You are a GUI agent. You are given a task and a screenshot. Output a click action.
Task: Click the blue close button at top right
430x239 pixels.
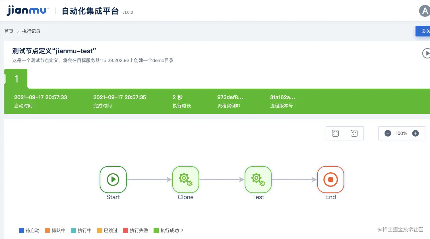pyautogui.click(x=423, y=31)
